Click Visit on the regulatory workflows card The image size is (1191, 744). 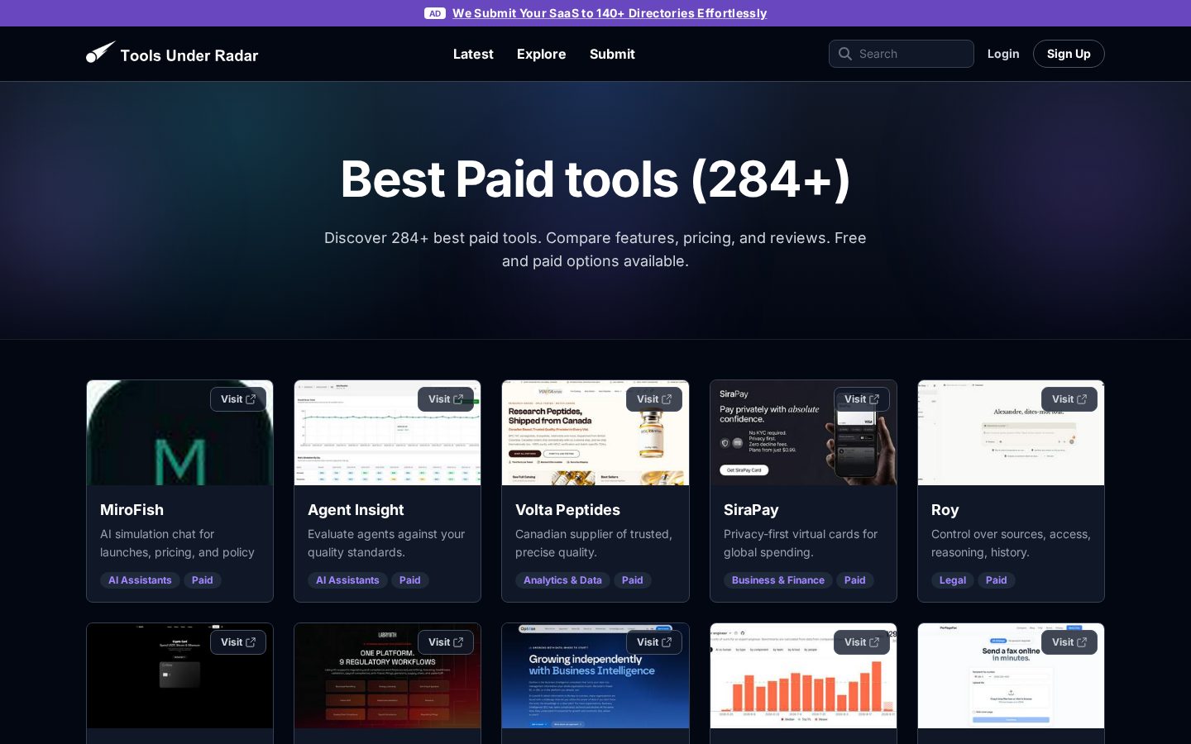click(446, 642)
